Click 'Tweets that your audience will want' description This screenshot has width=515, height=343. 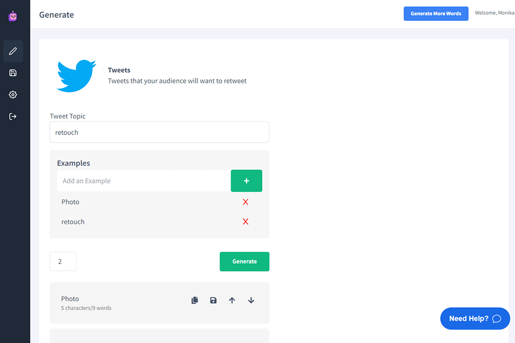tap(177, 81)
